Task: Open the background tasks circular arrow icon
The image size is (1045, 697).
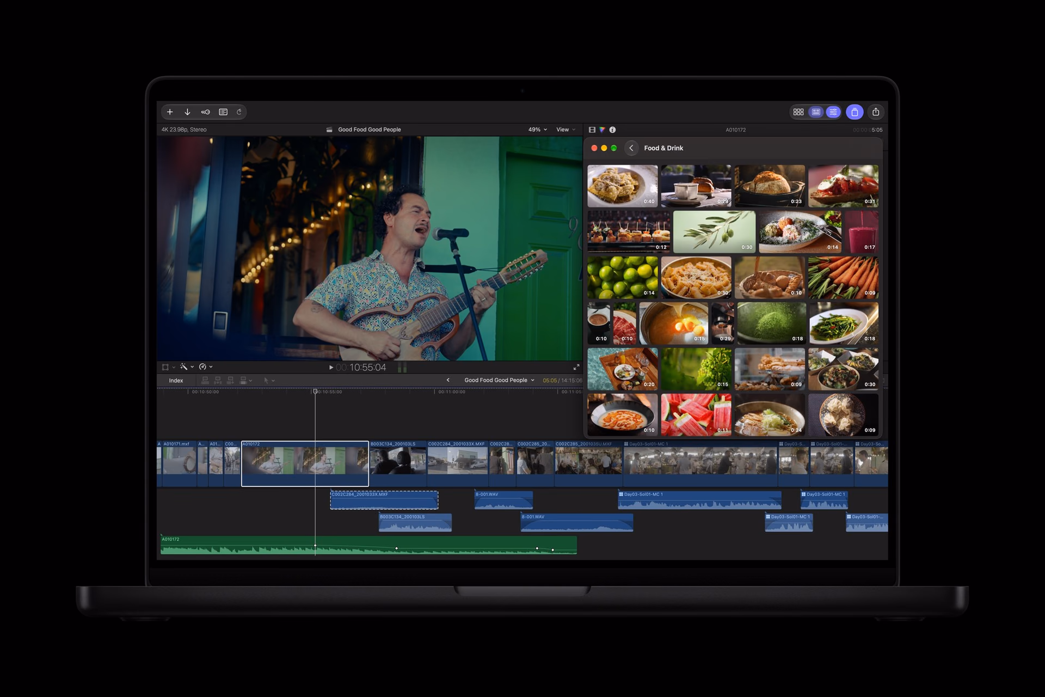Action: point(239,112)
